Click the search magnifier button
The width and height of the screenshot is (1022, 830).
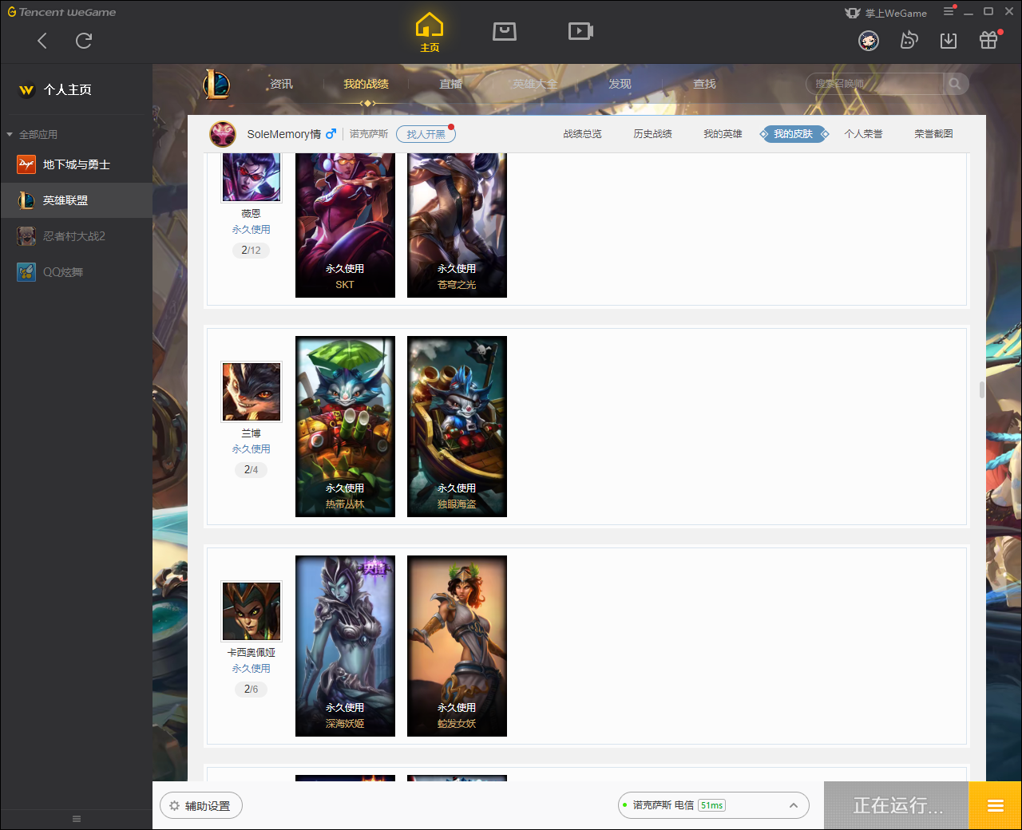(955, 84)
